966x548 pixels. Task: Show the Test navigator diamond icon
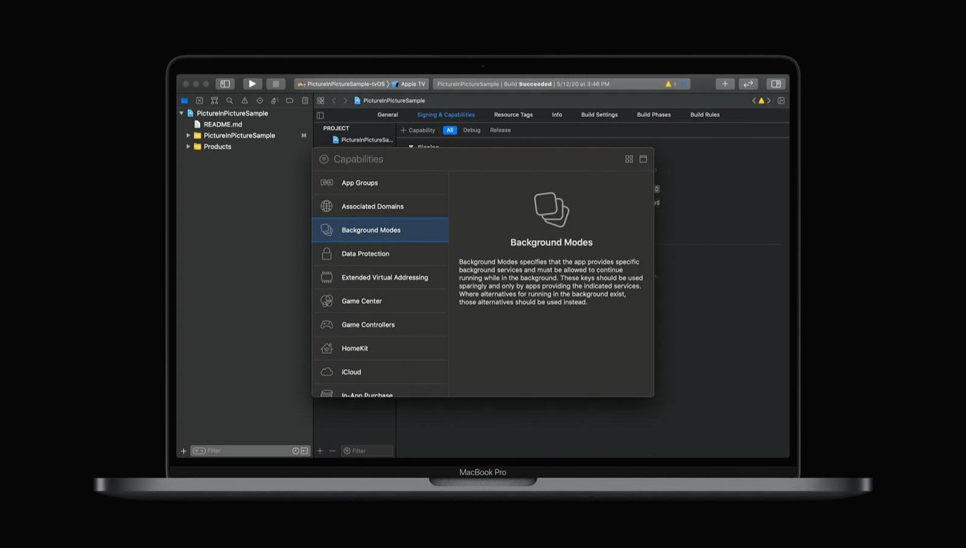pyautogui.click(x=260, y=101)
